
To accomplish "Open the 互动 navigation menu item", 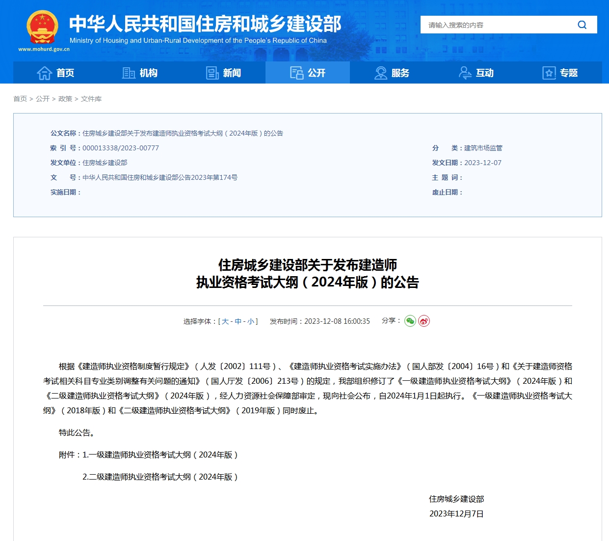I will click(484, 73).
